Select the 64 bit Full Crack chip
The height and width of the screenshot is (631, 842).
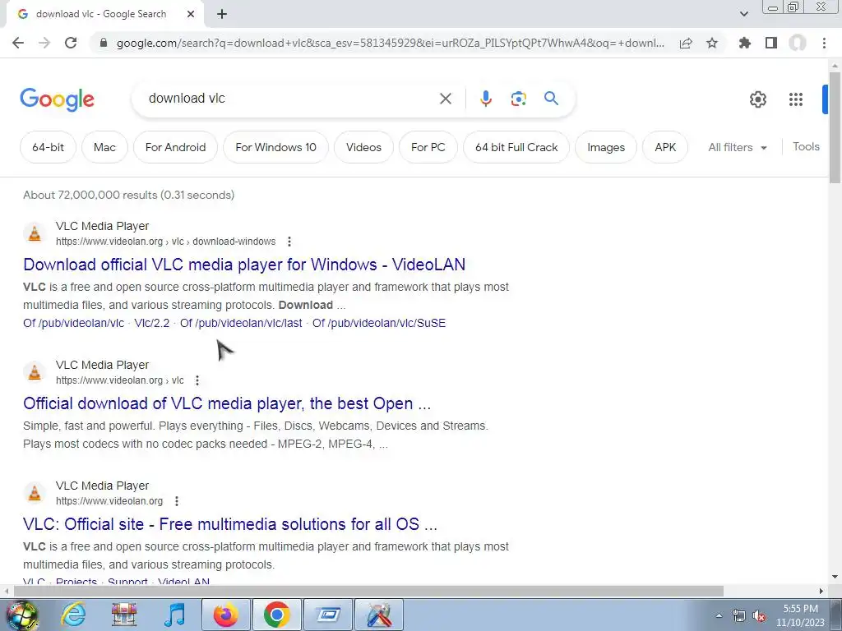pyautogui.click(x=516, y=147)
